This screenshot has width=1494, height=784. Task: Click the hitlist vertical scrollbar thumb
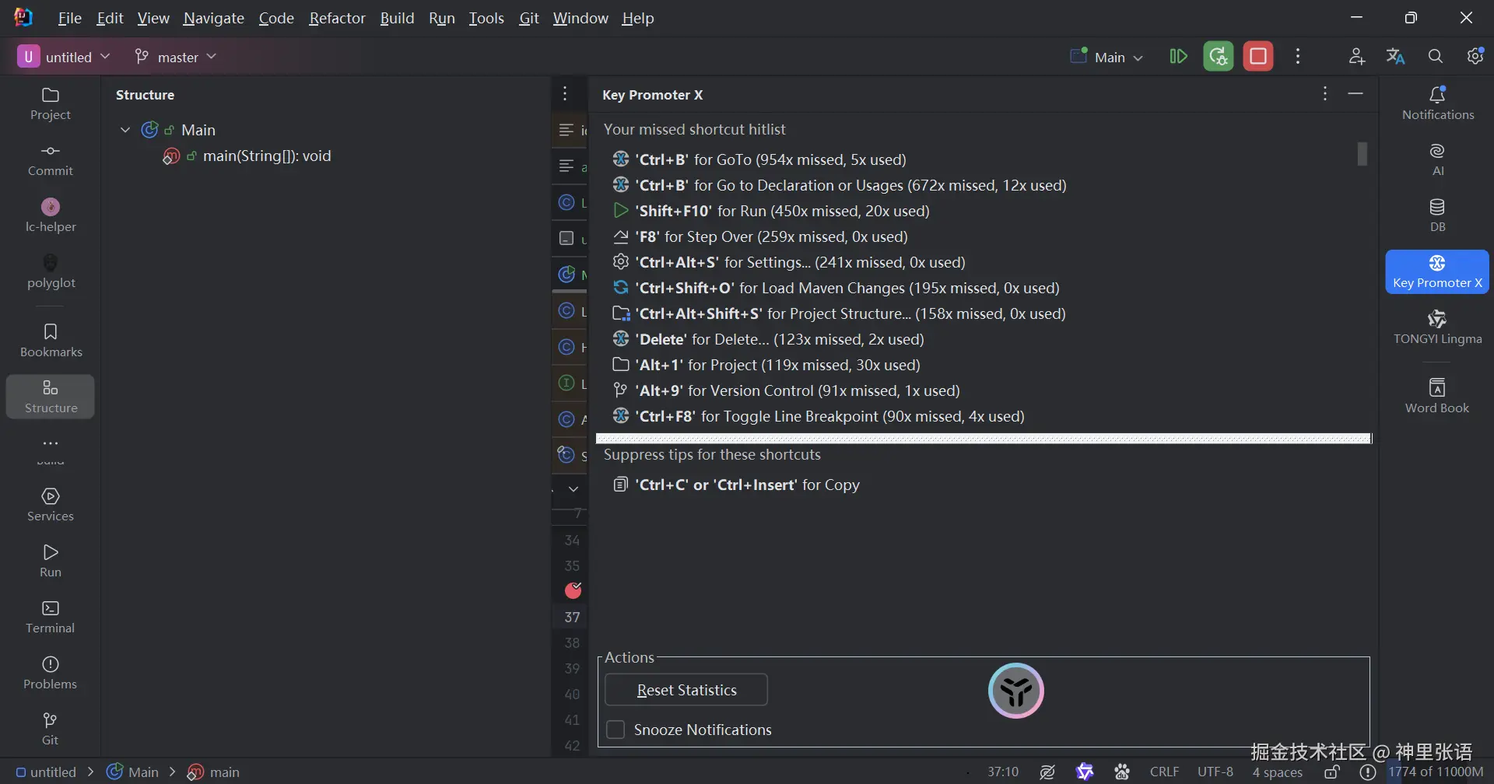coord(1362,154)
